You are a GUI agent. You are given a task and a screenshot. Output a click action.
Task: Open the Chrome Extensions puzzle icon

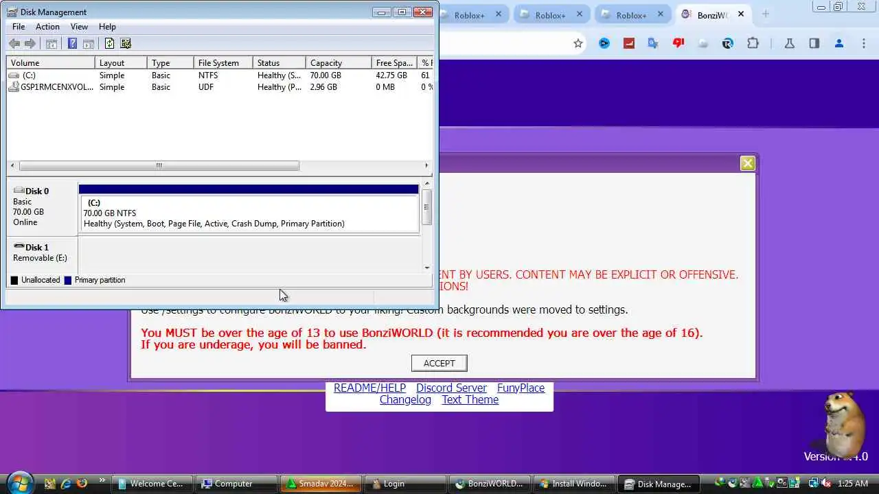[753, 43]
